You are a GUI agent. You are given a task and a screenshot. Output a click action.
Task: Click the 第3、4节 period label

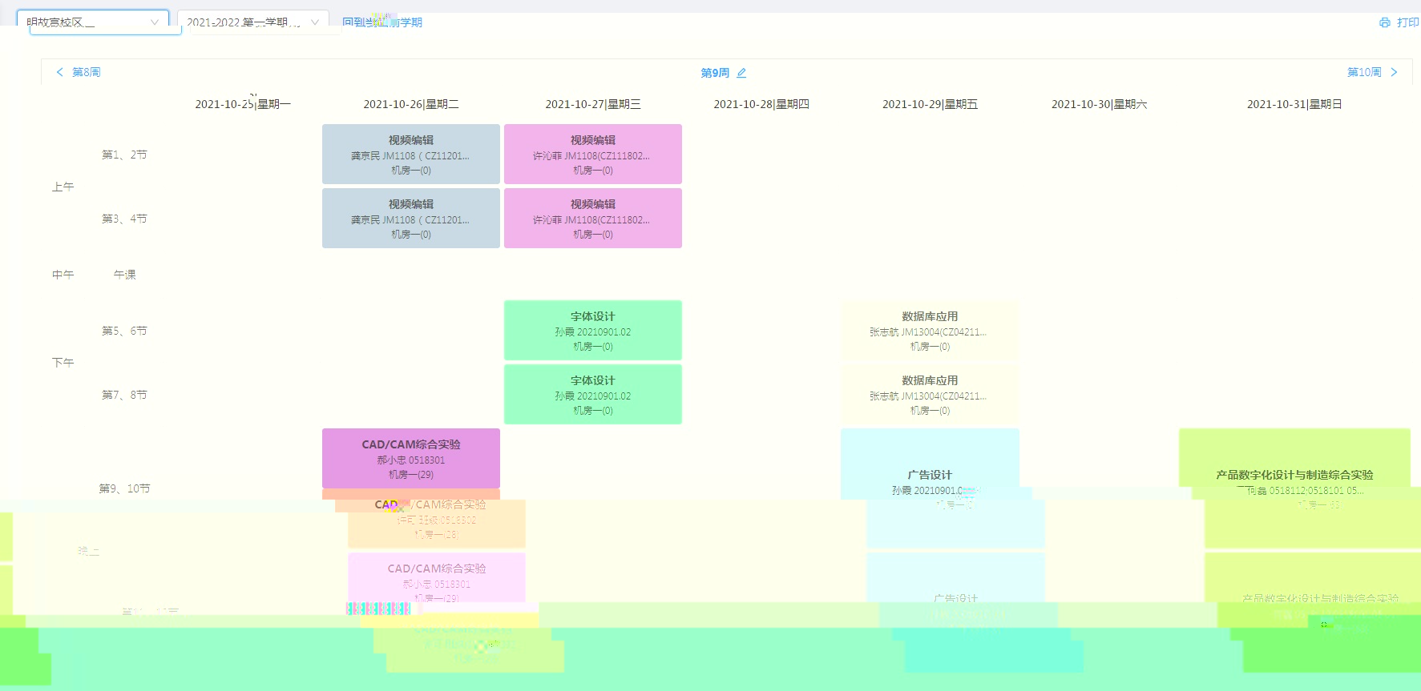coord(124,219)
